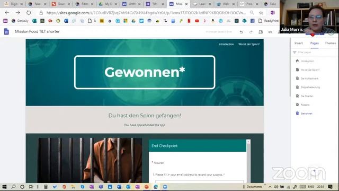This screenshot has height=191, width=339.
Task: Switch to the active 'Miss' browser tab
Action: [178, 4]
